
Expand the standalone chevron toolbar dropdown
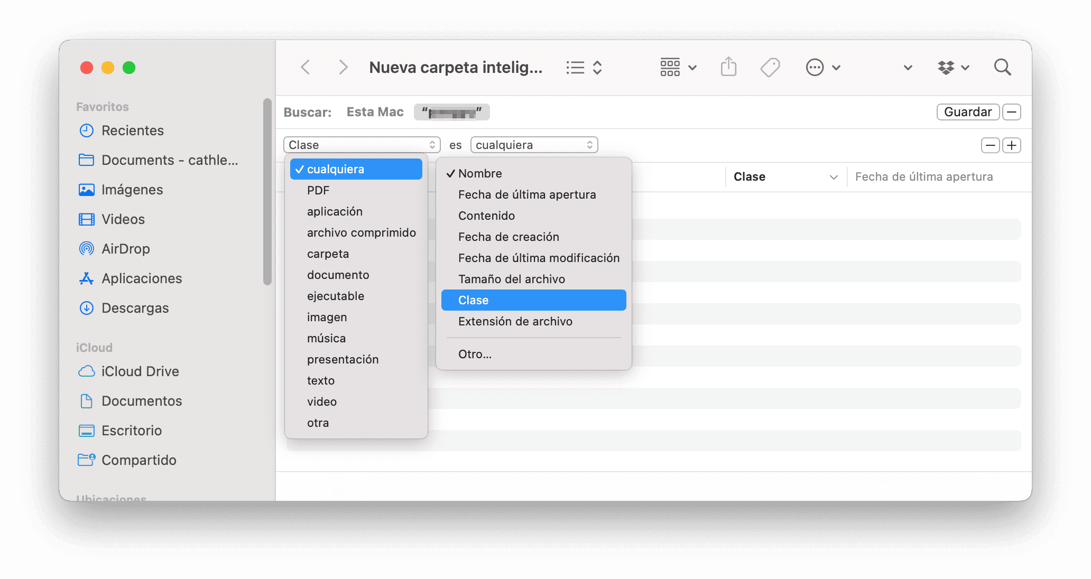coord(908,68)
